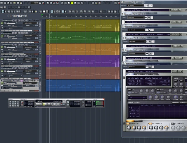
Task: Click Fast Forward in the top toolbar
Action: coord(79,3)
